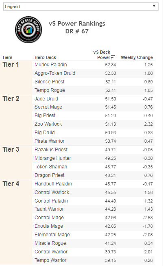The height and width of the screenshot is (266, 163).
Task: Click the Murloc Paladin deck row
Action: tap(93, 65)
